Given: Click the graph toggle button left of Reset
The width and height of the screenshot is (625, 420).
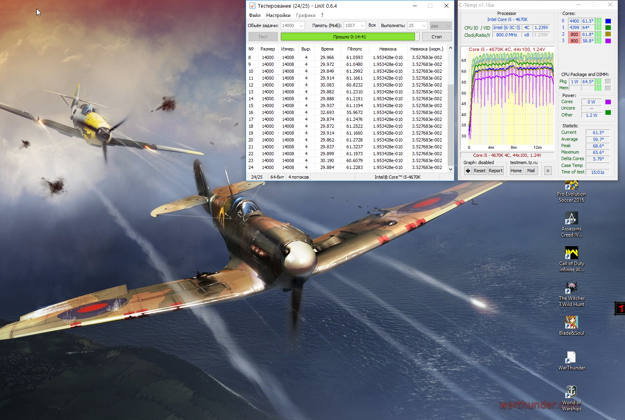Looking at the screenshot, I should [x=468, y=171].
